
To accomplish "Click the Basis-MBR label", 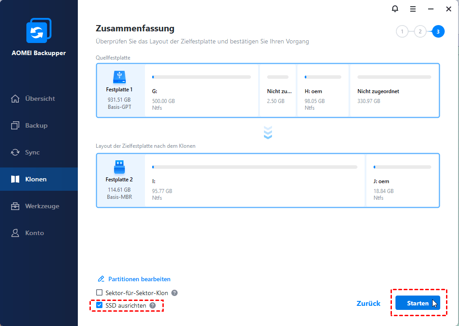I will [119, 197].
